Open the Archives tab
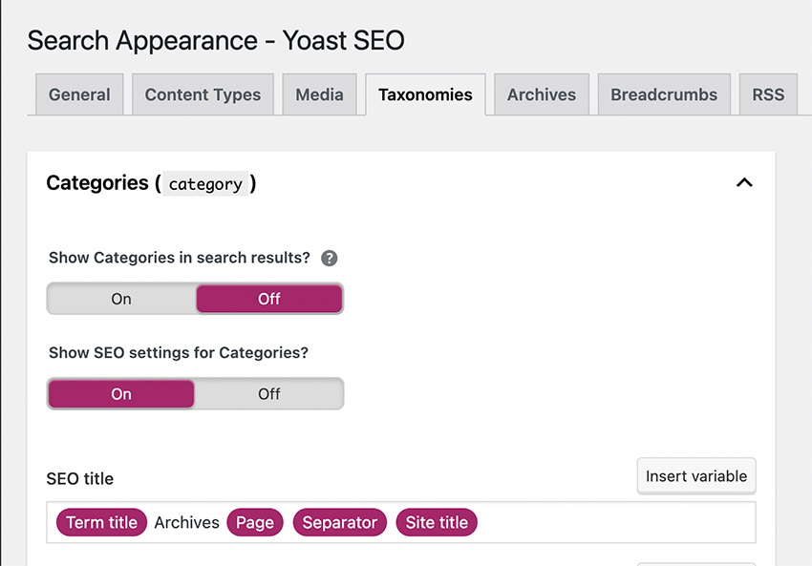 pos(542,94)
